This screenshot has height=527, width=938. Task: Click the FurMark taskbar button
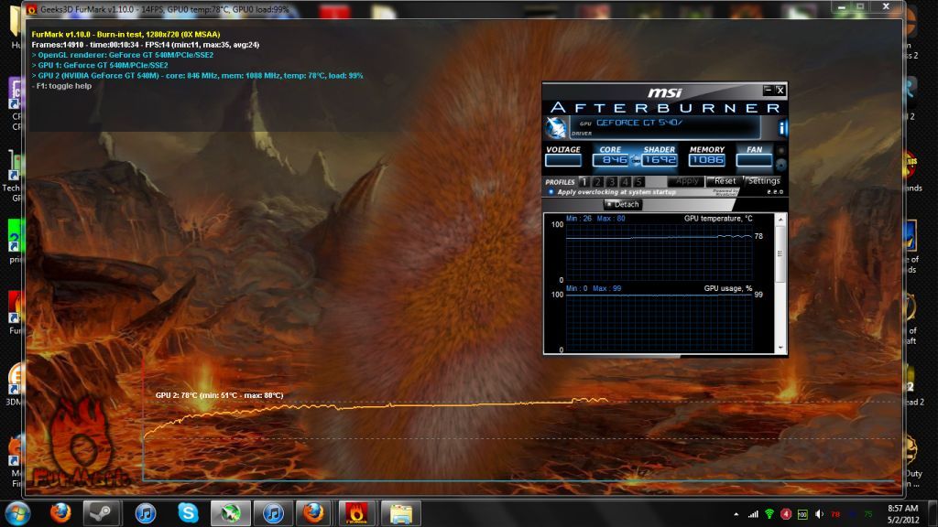click(356, 513)
